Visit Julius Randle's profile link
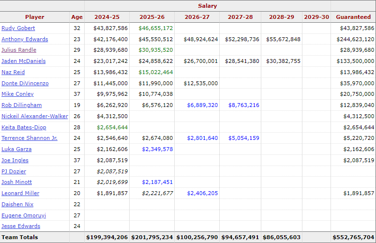This screenshot has height=243, width=376. pos(19,50)
